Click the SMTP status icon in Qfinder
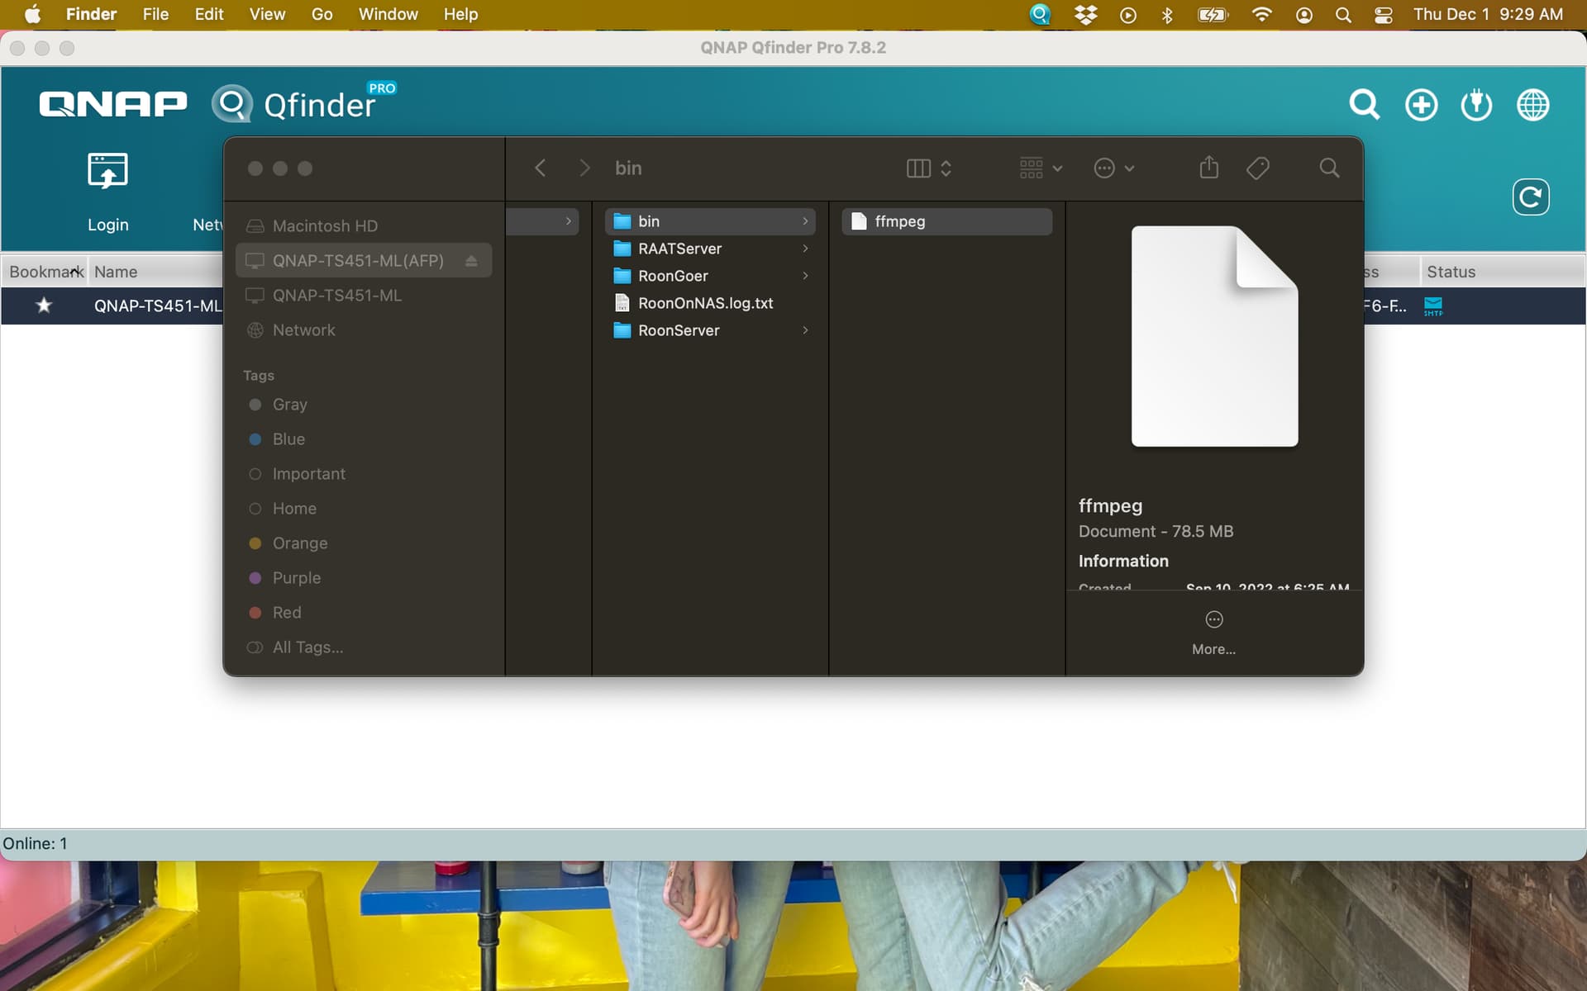This screenshot has height=991, width=1587. [x=1433, y=306]
